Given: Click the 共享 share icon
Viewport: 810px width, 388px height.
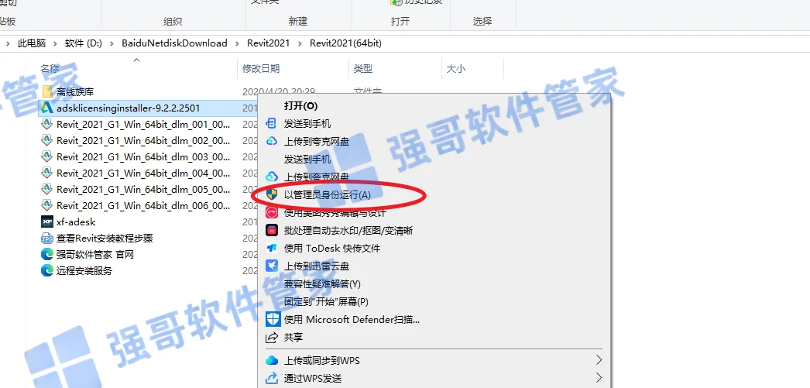Looking at the screenshot, I should tap(272, 338).
